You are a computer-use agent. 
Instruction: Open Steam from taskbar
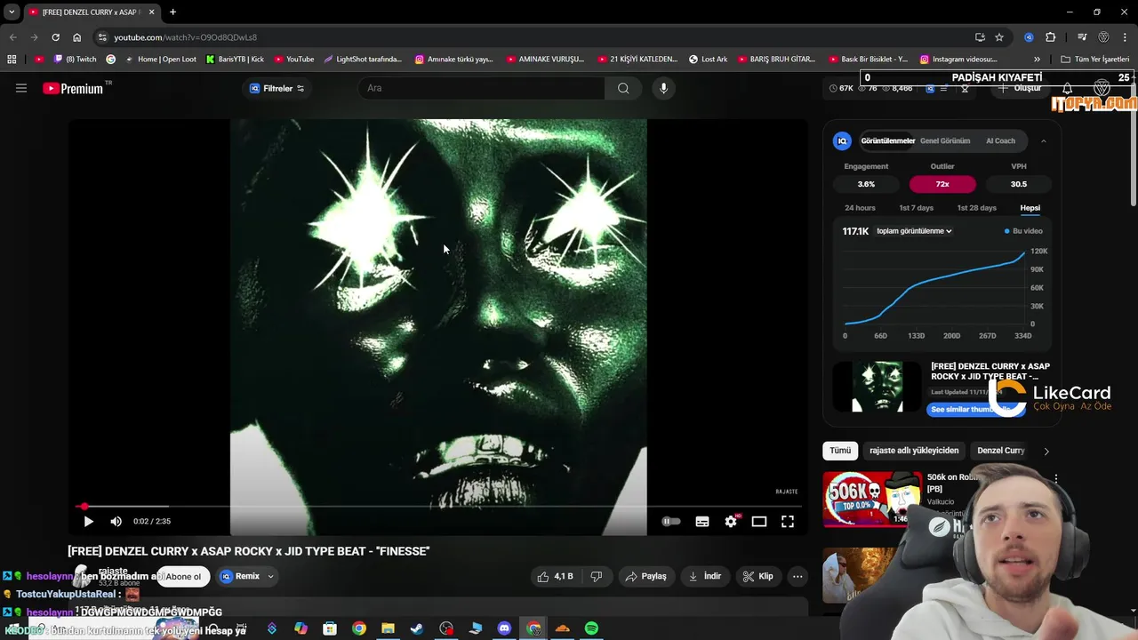[416, 628]
